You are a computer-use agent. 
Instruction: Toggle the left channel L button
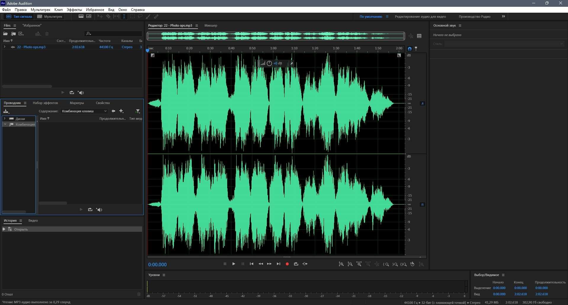coord(422,103)
